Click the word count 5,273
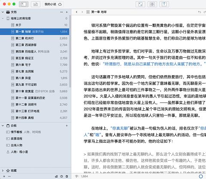 point(64,71)
